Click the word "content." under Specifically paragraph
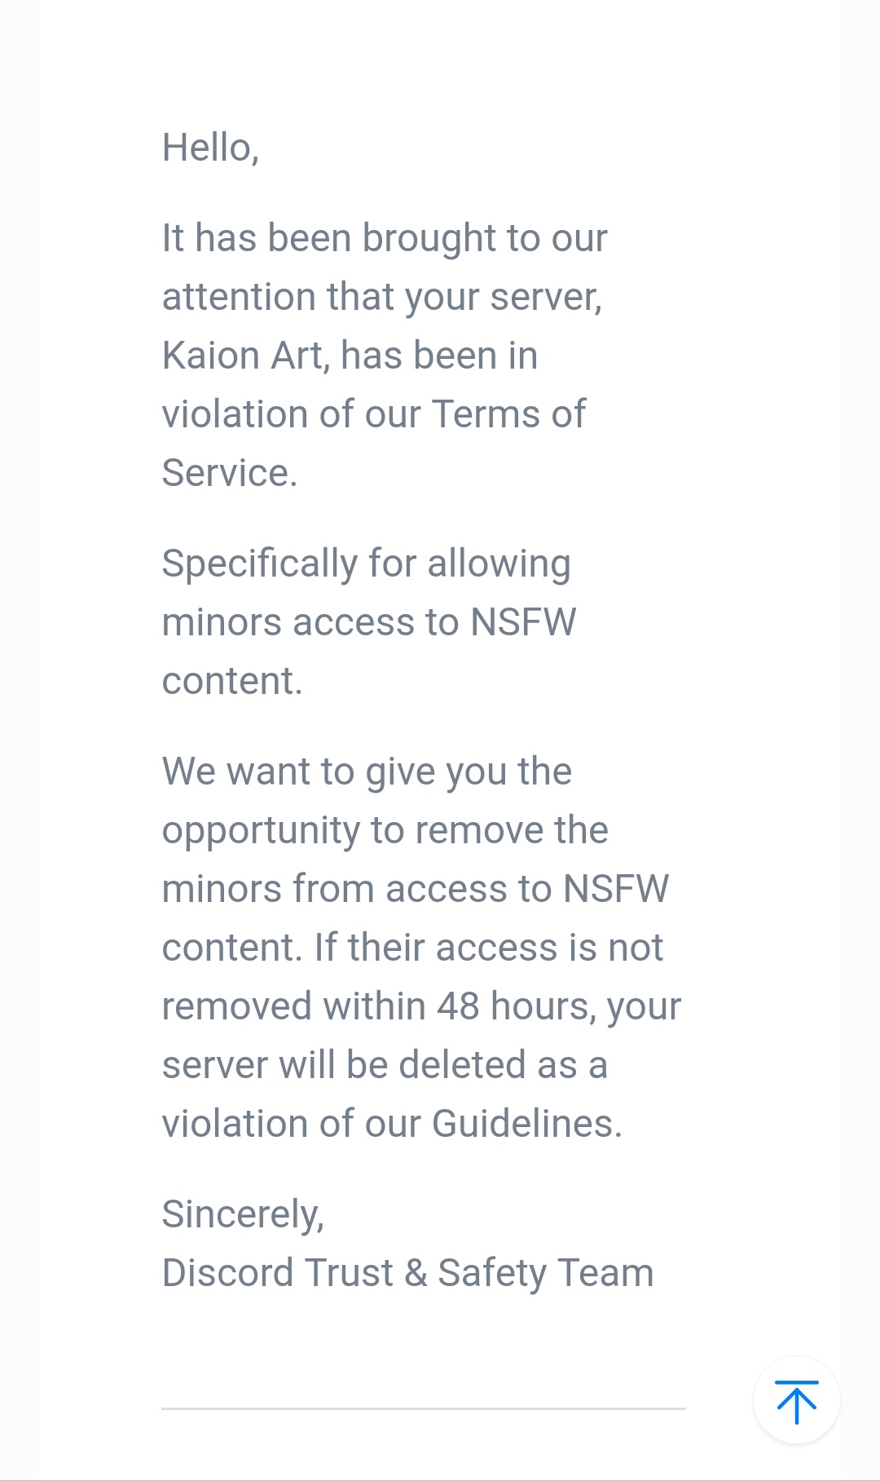Image resolution: width=880 pixels, height=1481 pixels. (x=232, y=681)
